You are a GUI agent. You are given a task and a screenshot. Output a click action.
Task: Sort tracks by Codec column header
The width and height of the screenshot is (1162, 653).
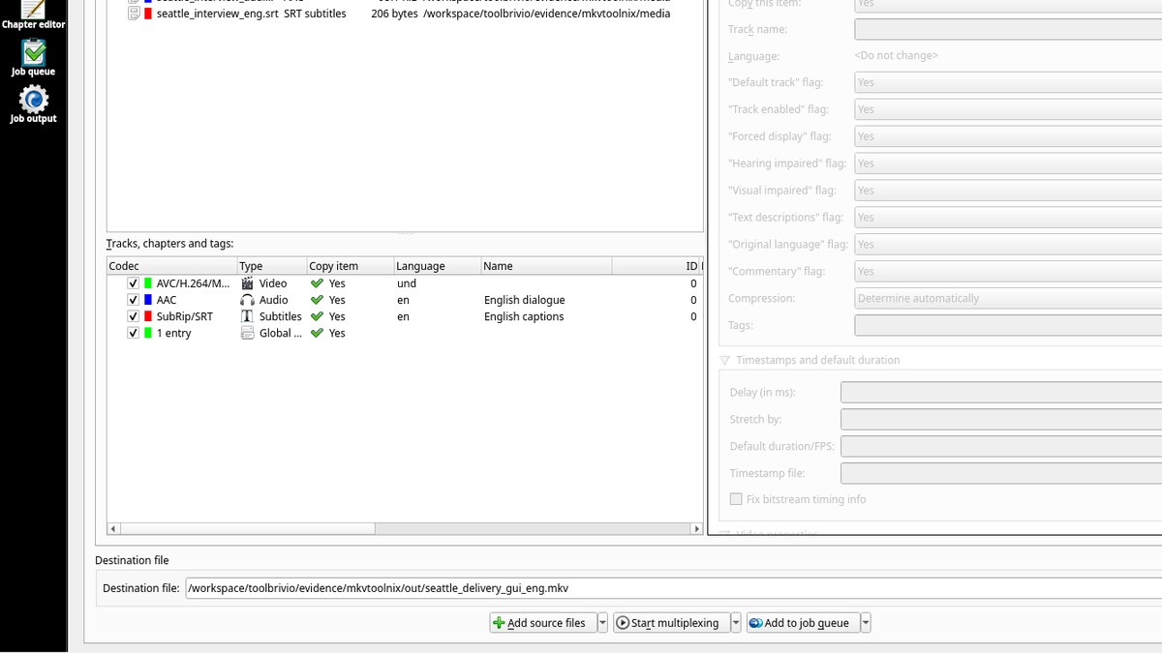click(x=171, y=266)
